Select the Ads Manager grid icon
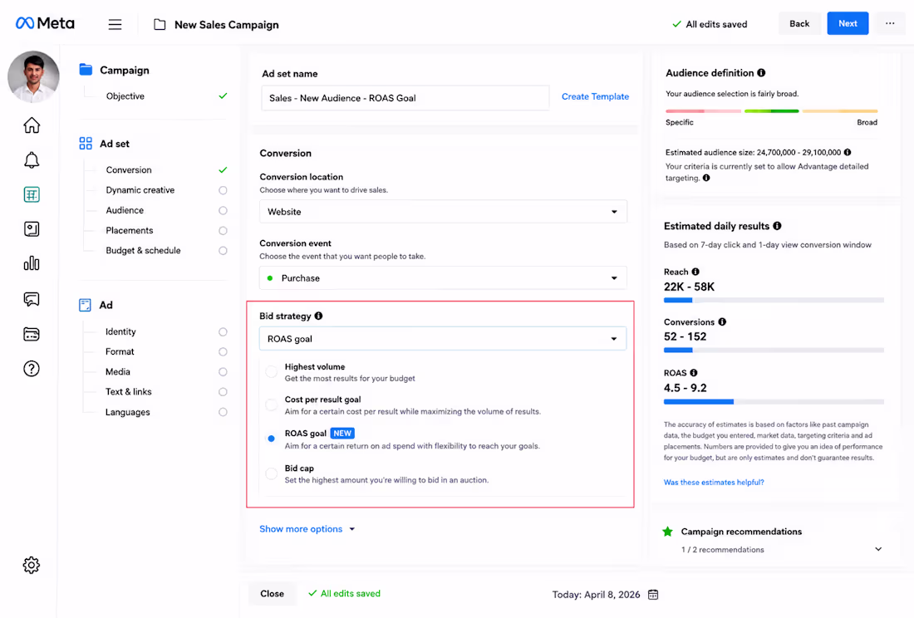This screenshot has height=618, width=914. click(32, 194)
